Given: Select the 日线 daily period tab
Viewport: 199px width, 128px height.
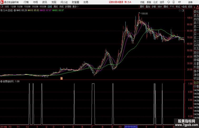Looking at the screenshot, I should point(50,7).
